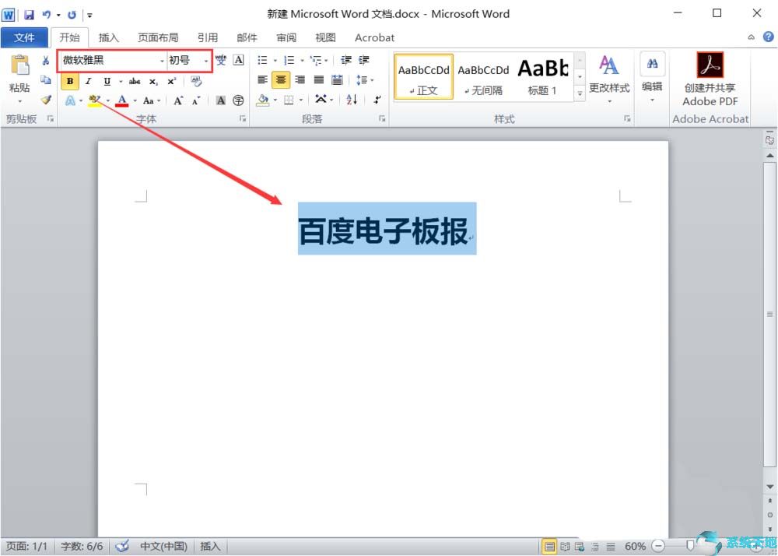Toggle superscript formatting
This screenshot has width=778, height=556.
(x=172, y=81)
